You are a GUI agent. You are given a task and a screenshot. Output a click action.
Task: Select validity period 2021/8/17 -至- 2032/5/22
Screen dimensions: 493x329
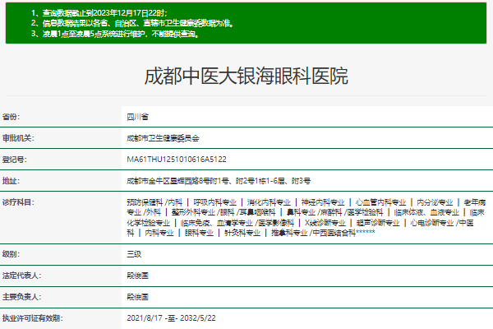click(171, 318)
